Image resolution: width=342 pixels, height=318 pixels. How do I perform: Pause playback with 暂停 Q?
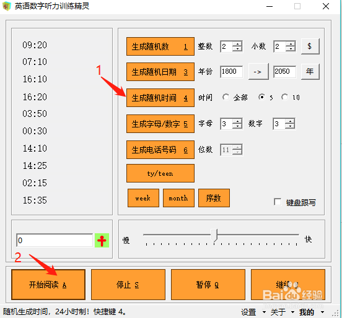coord(208,285)
